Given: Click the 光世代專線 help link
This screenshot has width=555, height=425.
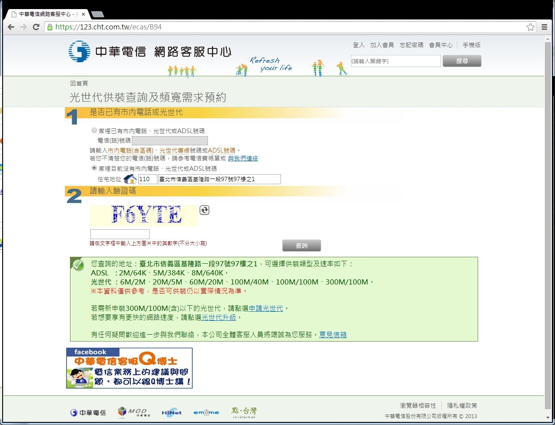Looking at the screenshot, I should [x=175, y=150].
